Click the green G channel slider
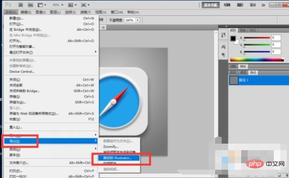 click(257, 45)
